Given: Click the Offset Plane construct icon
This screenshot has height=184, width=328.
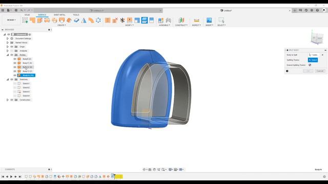Looking at the screenshot, I should [x=181, y=20].
